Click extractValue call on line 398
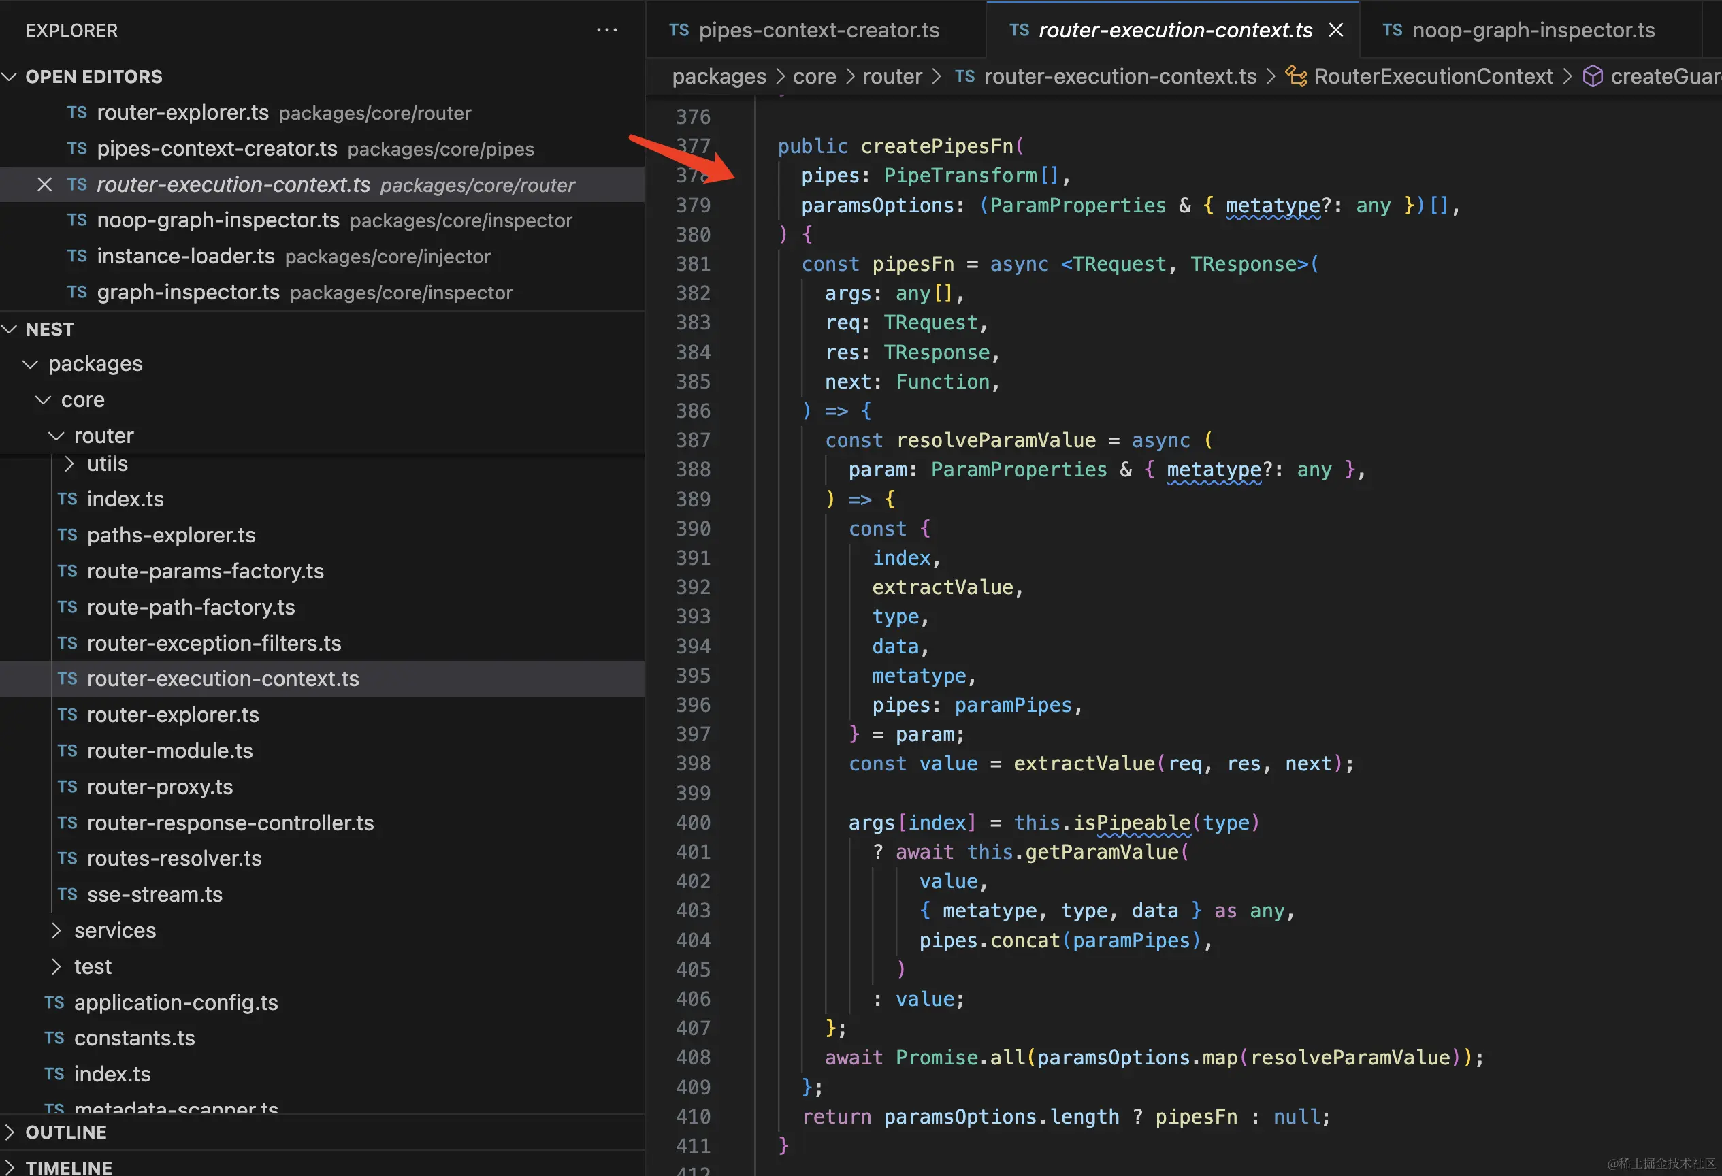The width and height of the screenshot is (1722, 1176). pyautogui.click(x=1084, y=764)
